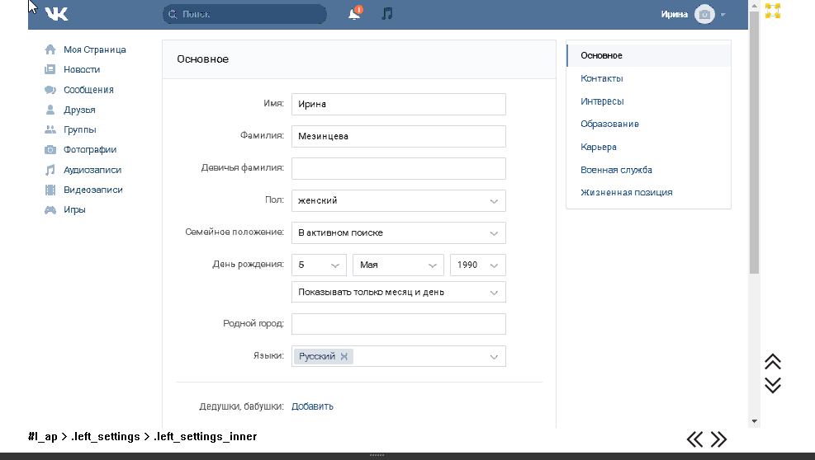Open the Семейное положение dropdown

point(398,232)
